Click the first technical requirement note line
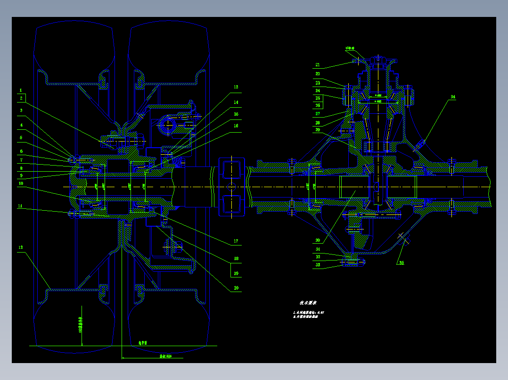Image resolution: width=508 pixels, height=380 pixels. click(308, 313)
